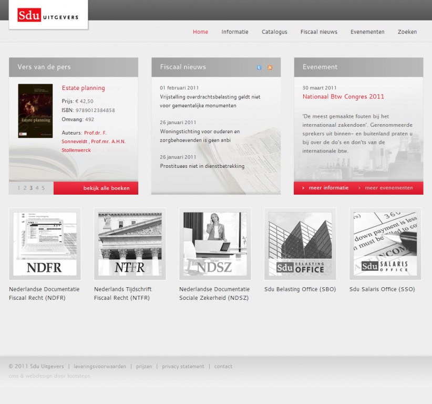This screenshot has height=404, width=432.
Task: Open news about Woningstichting voor ouderen
Action: coord(200,136)
